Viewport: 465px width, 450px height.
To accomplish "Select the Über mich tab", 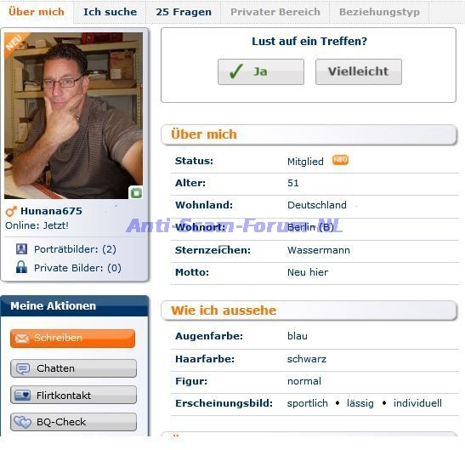I will point(37,12).
